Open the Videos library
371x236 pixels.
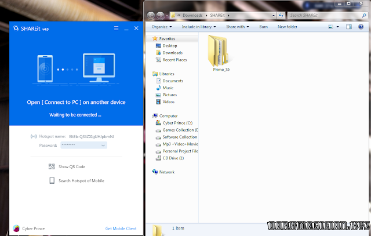tap(169, 102)
